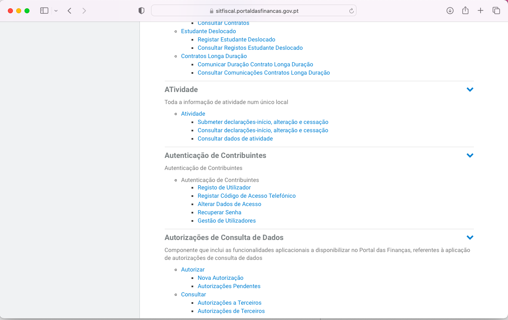Image resolution: width=508 pixels, height=320 pixels.
Task: Open Comunicar Duração Contrato Longa Duração link
Action: point(255,64)
